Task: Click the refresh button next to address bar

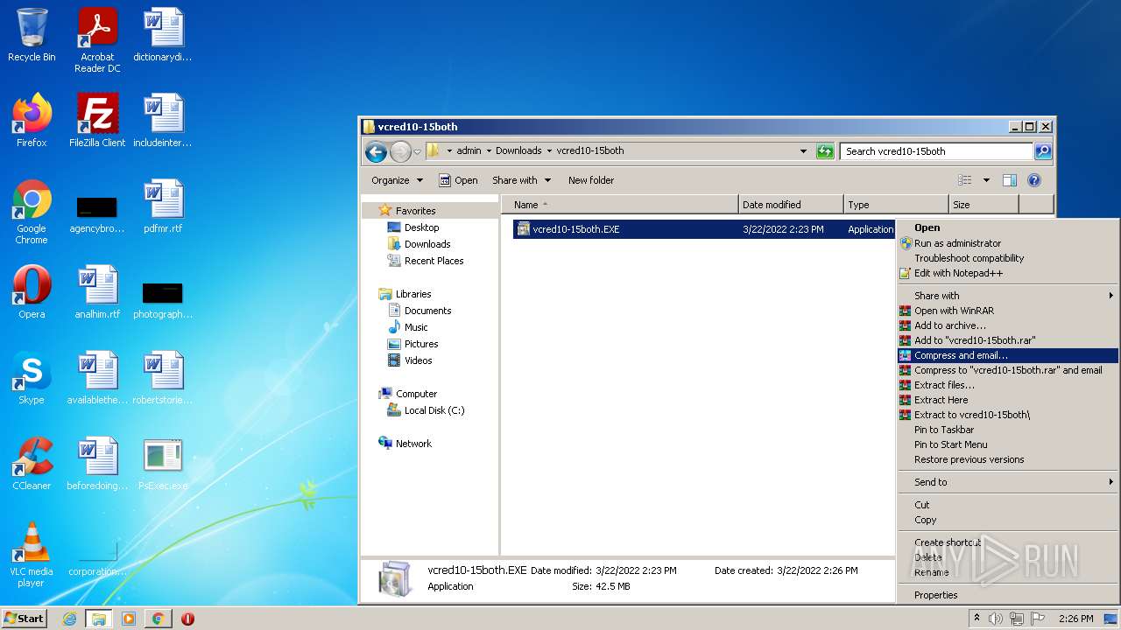Action: point(824,151)
